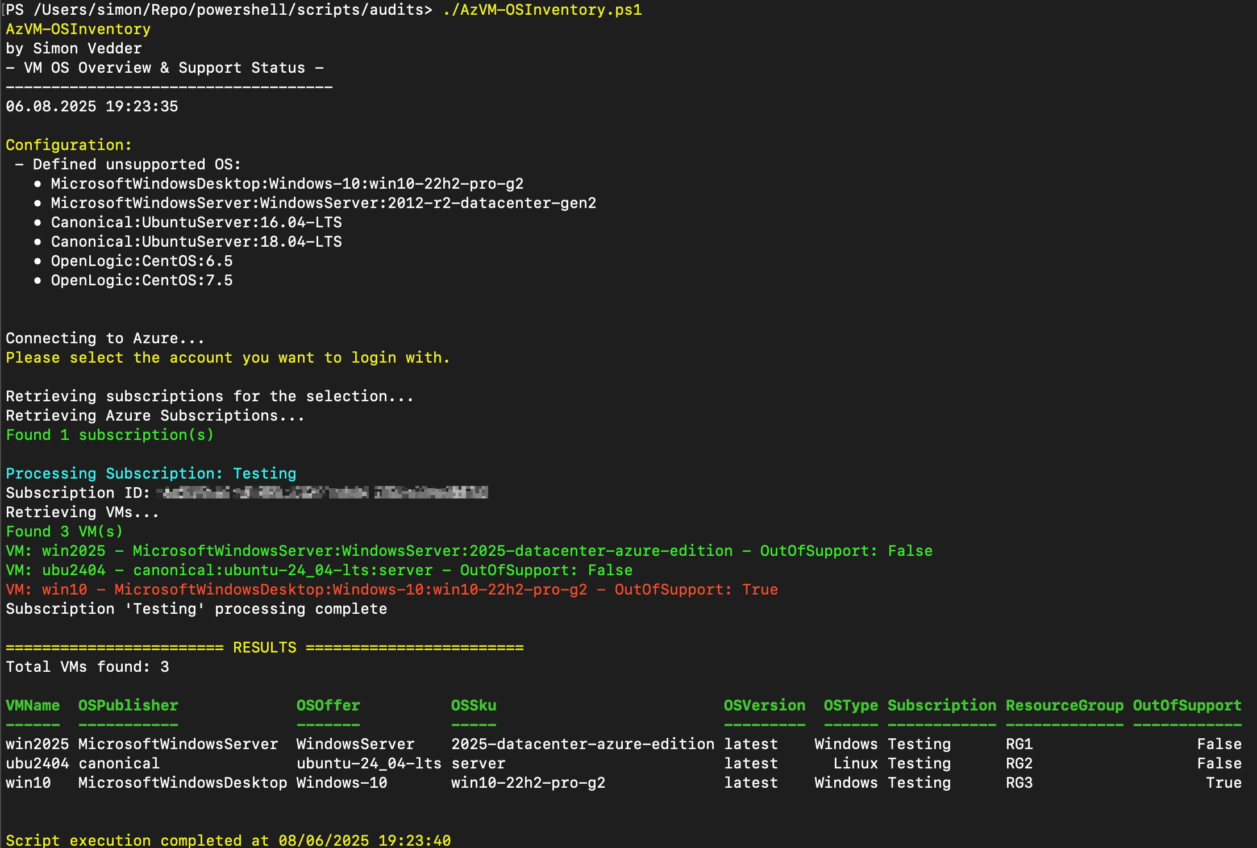Image resolution: width=1257 pixels, height=848 pixels.
Task: Click 'Processing Subscription: Testing' line
Action: click(151, 473)
